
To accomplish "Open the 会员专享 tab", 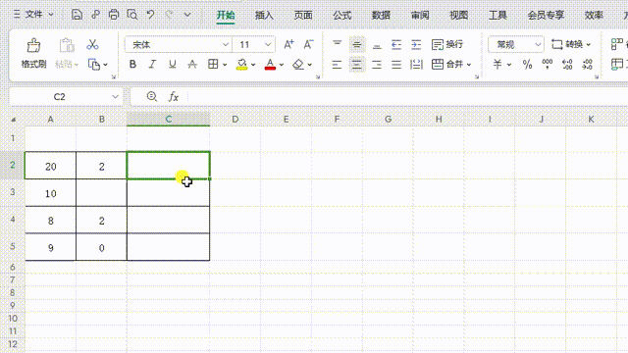I will [x=546, y=16].
